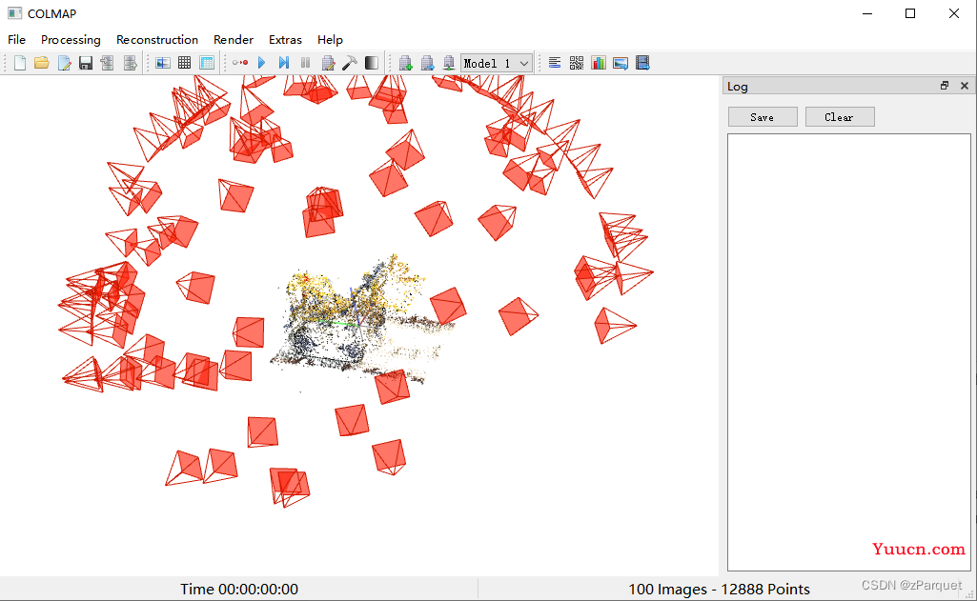The height and width of the screenshot is (601, 977).
Task: Click the Import model icon
Action: 107,63
